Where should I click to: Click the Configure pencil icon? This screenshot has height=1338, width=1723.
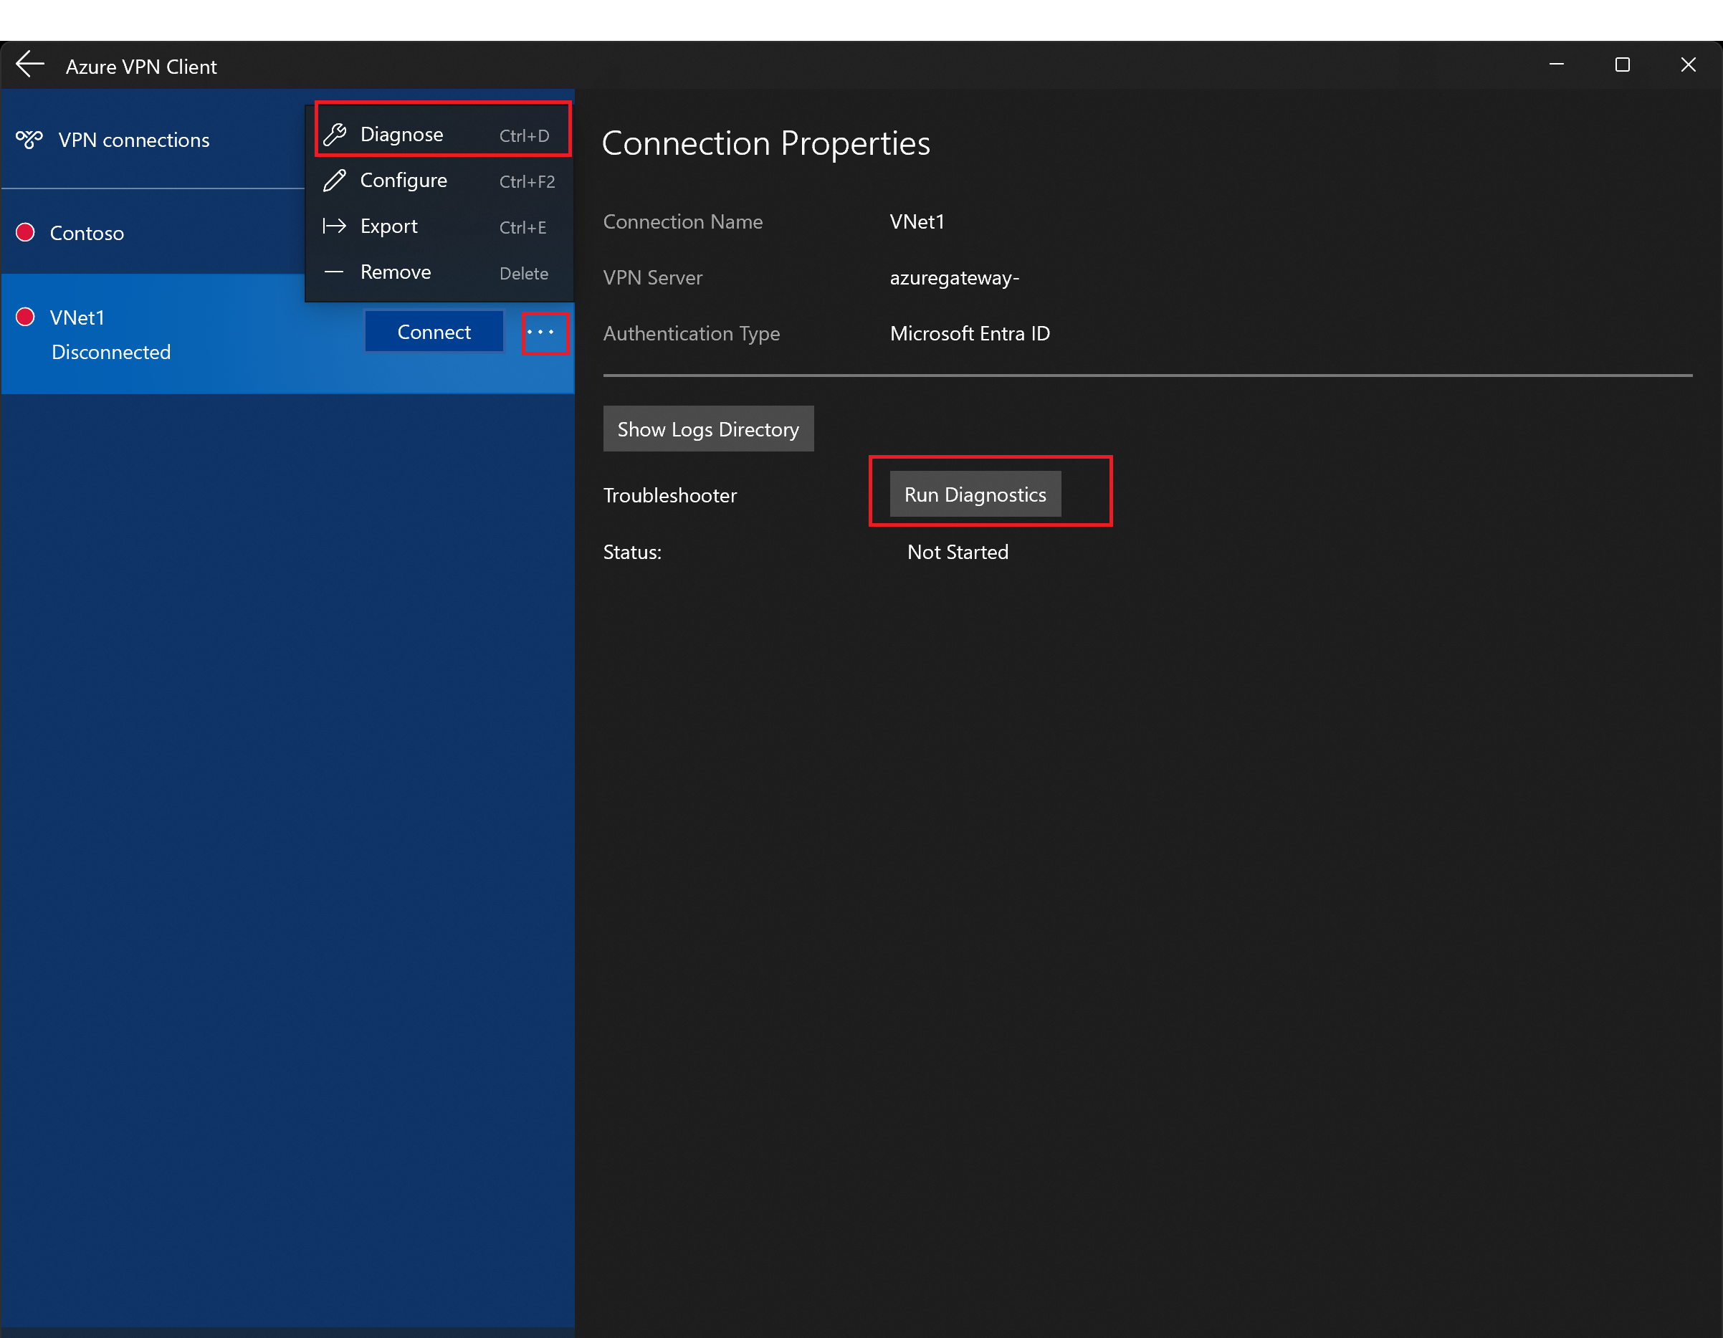pos(335,181)
